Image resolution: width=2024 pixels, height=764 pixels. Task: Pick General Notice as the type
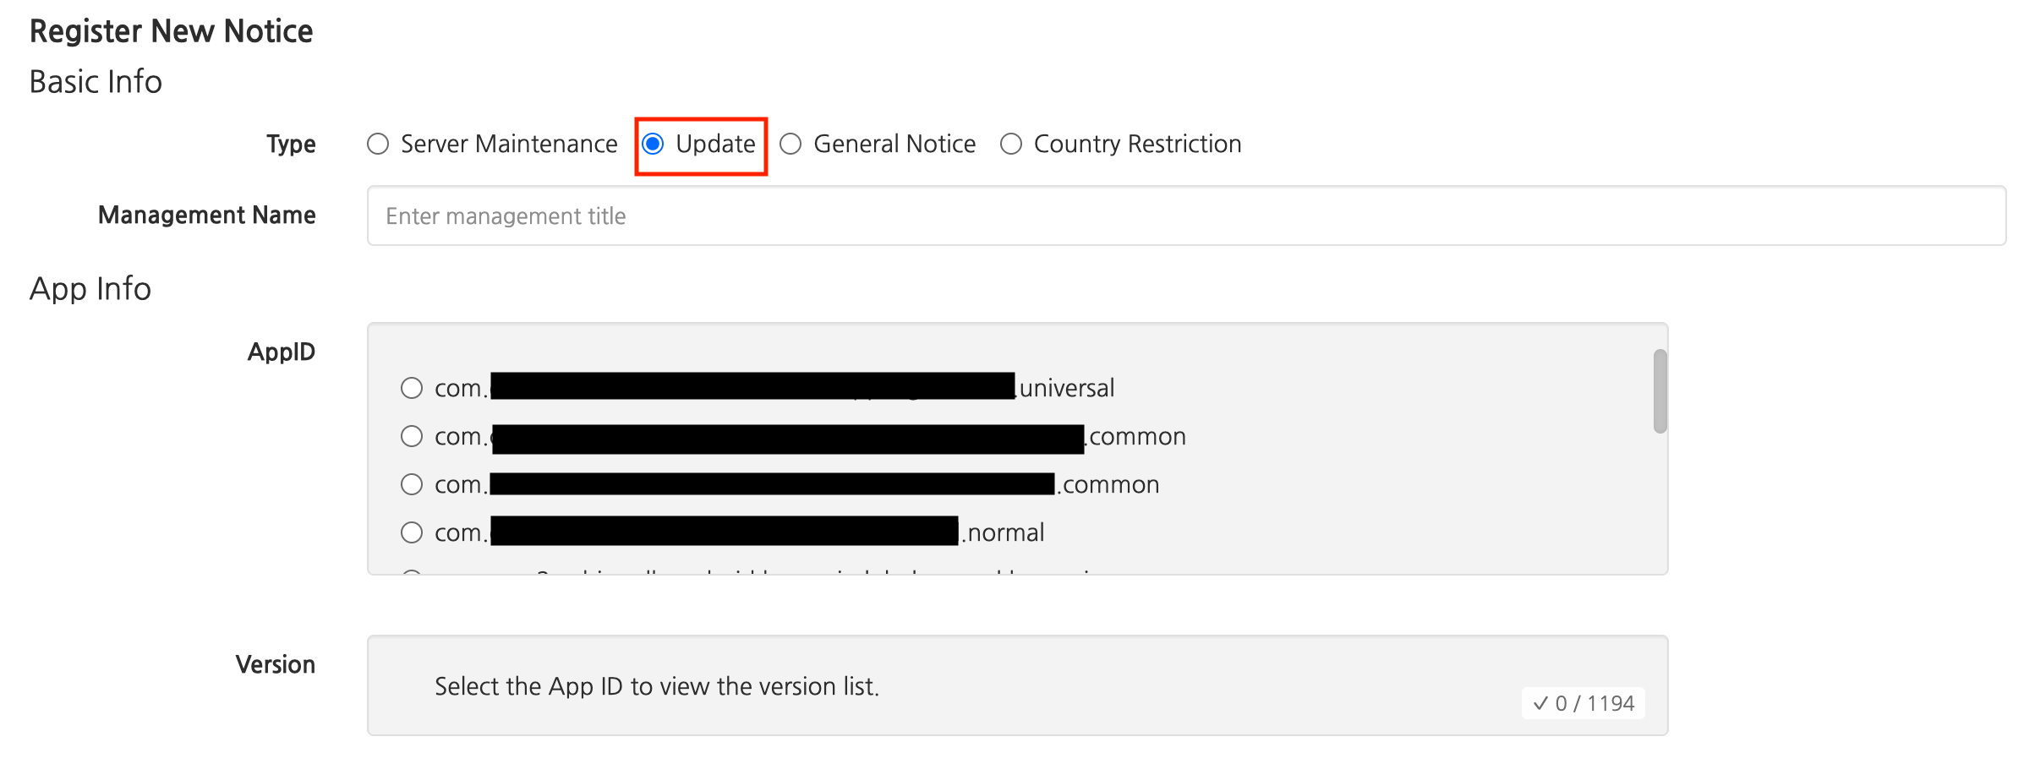pos(790,145)
